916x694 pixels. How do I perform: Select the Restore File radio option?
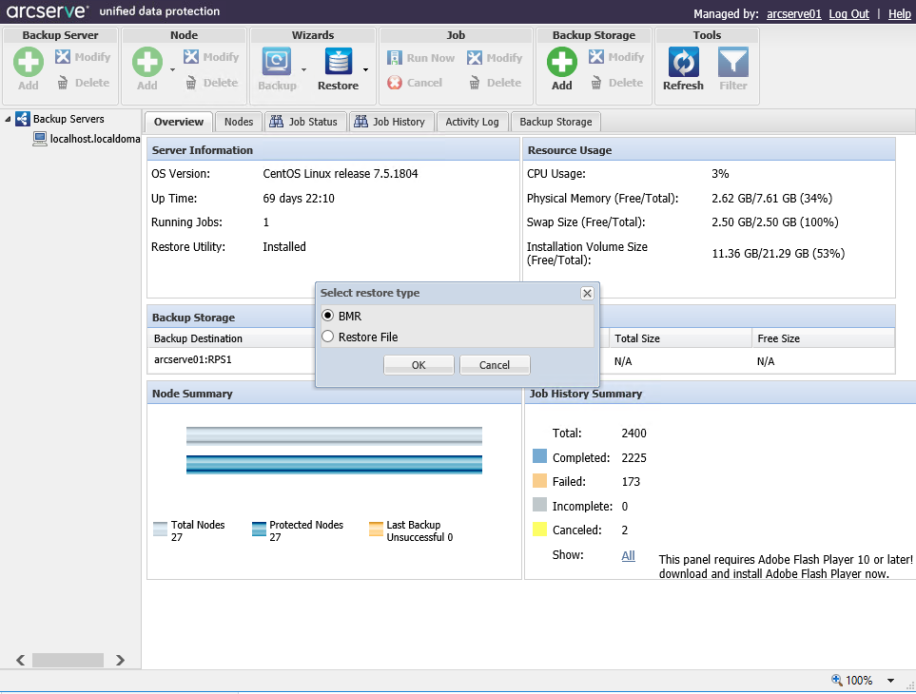[x=328, y=337]
